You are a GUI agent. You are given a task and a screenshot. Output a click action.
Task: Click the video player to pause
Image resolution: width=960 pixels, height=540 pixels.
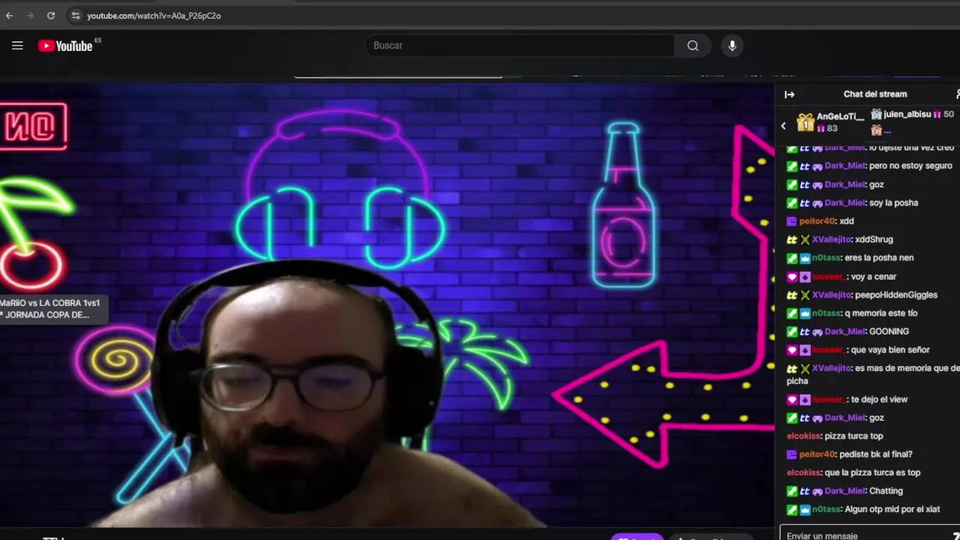(x=387, y=304)
